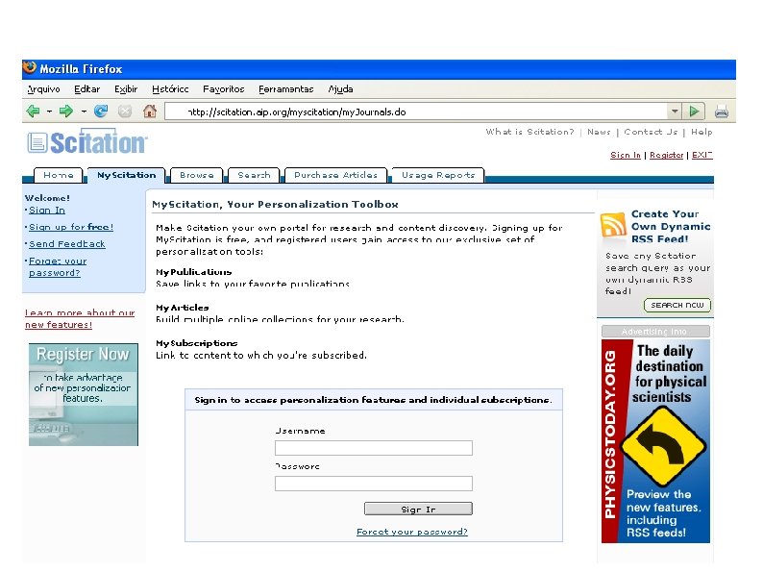Click the MyPublications heading text

194,272
